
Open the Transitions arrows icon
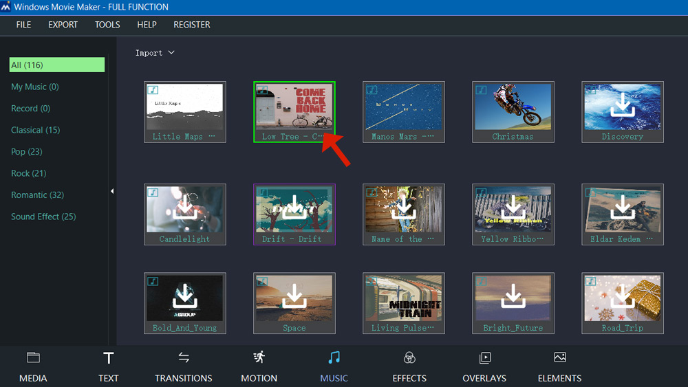click(184, 357)
